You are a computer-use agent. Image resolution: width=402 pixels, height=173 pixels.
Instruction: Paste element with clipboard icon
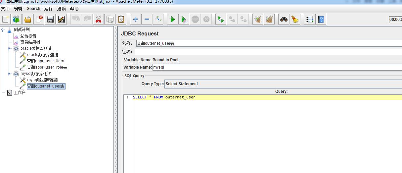click(121, 19)
